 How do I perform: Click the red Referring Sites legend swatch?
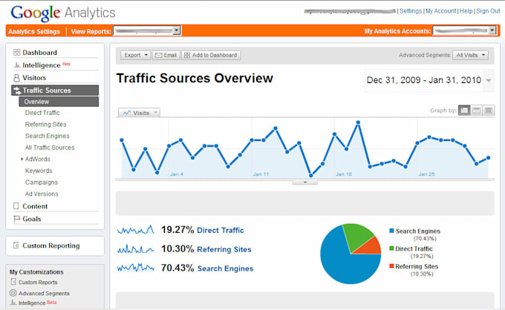(x=391, y=266)
